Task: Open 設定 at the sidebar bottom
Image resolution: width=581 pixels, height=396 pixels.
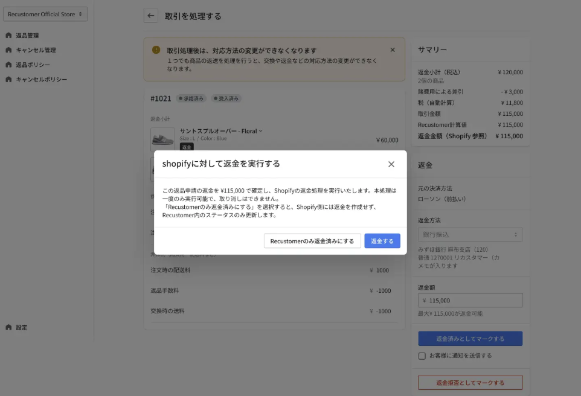Action: pyautogui.click(x=25, y=327)
